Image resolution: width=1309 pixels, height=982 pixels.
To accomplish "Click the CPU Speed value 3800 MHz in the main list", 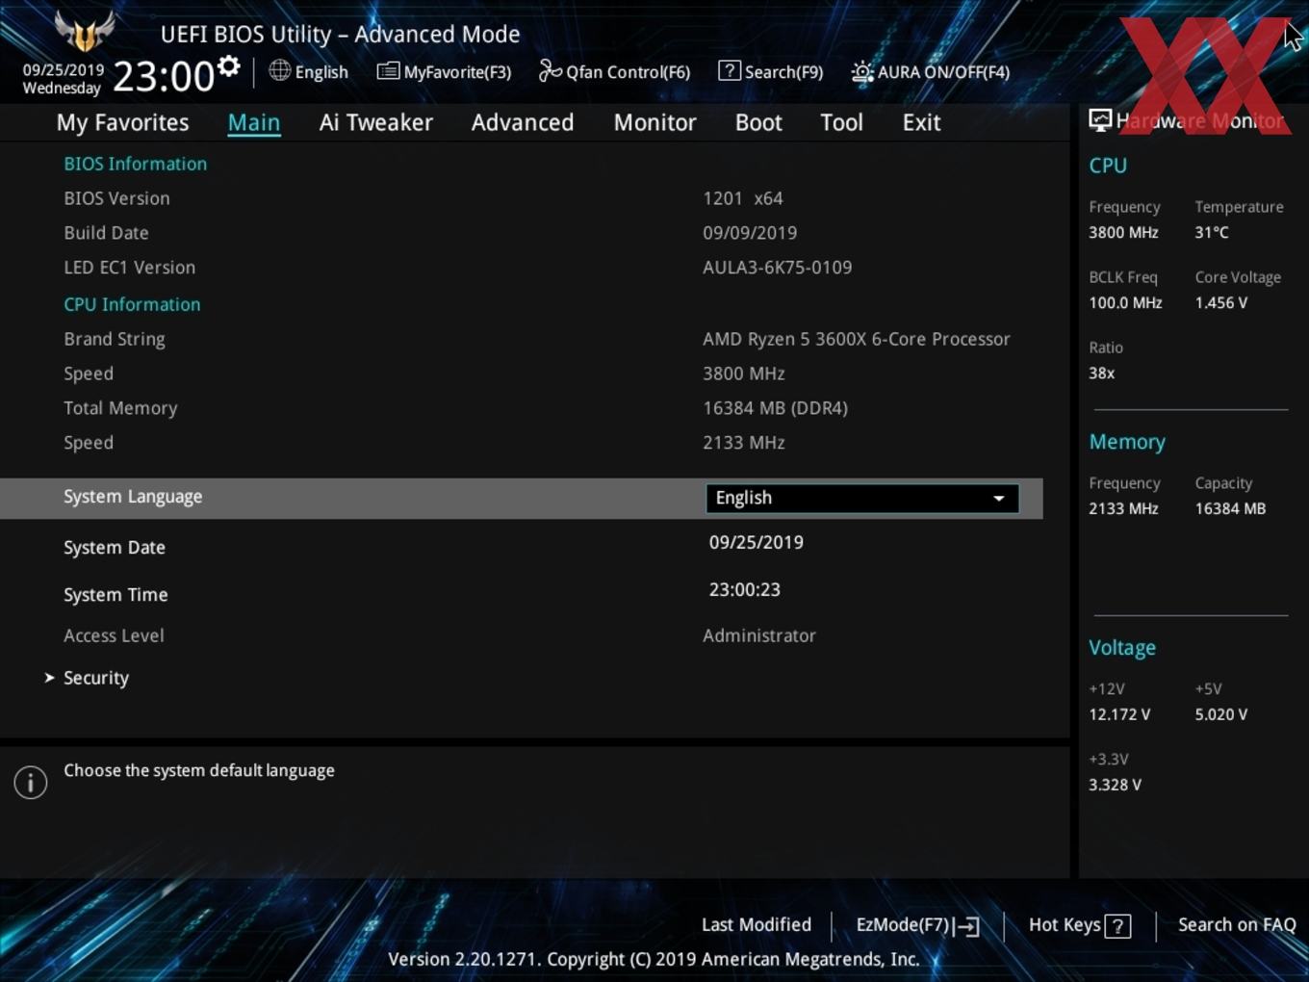I will [744, 374].
